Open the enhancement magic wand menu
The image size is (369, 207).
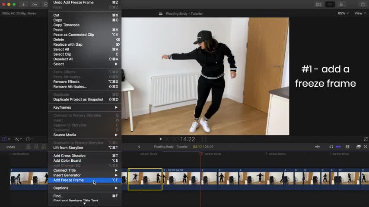18,139
